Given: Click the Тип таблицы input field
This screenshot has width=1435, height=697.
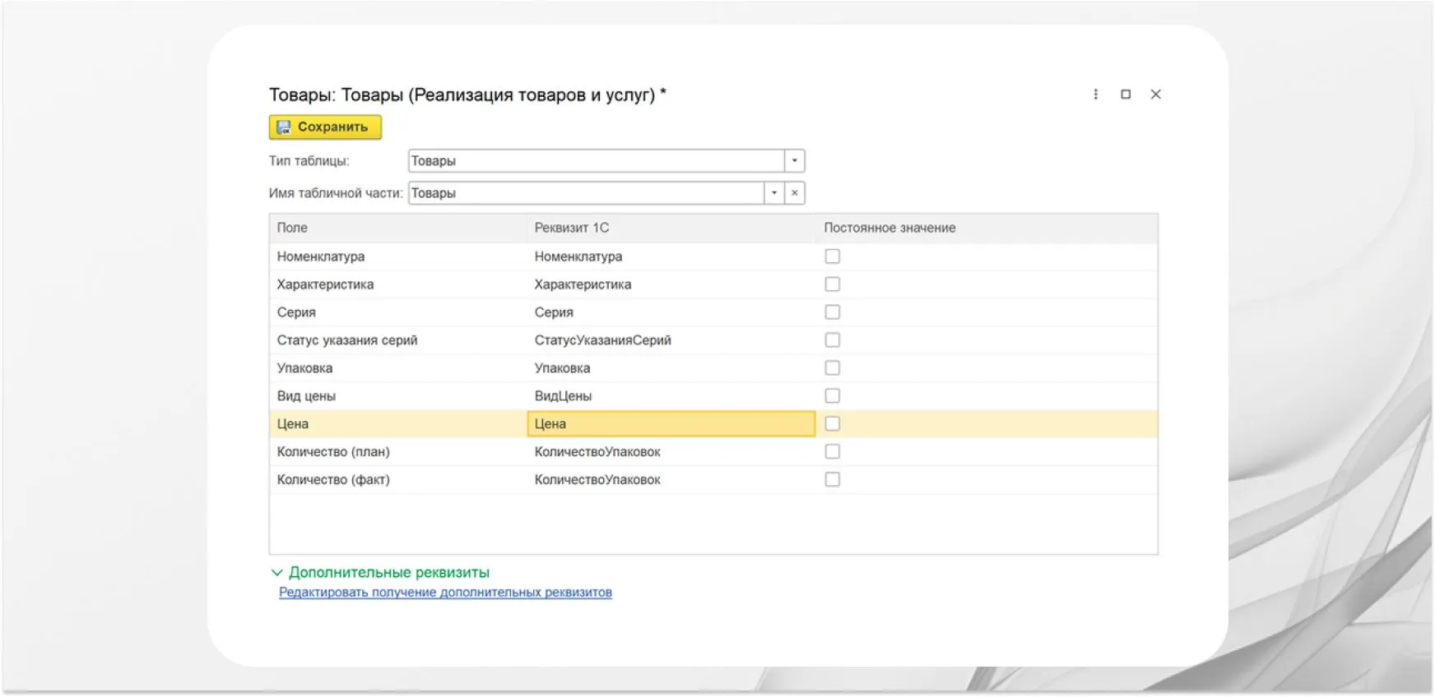Looking at the screenshot, I should pos(597,160).
